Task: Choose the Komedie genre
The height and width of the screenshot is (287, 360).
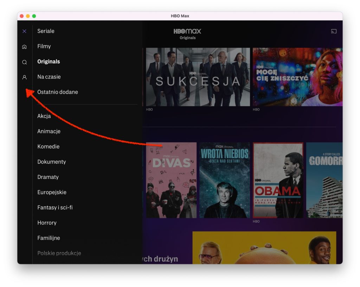Action: pyautogui.click(x=49, y=146)
